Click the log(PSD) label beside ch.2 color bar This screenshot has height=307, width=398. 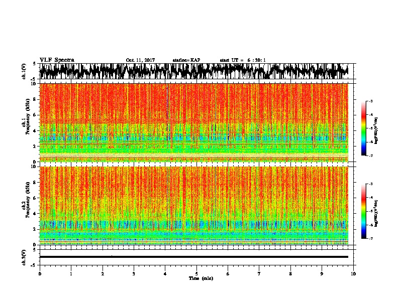click(x=376, y=213)
